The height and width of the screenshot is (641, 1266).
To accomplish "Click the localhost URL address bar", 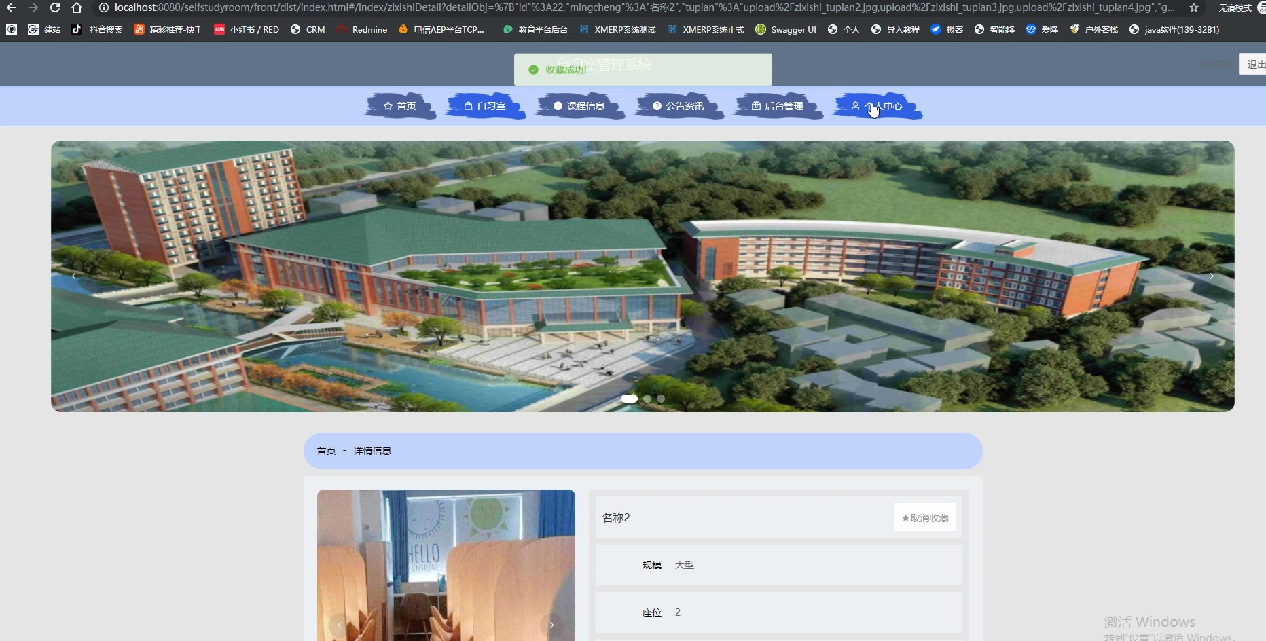I will coord(644,7).
